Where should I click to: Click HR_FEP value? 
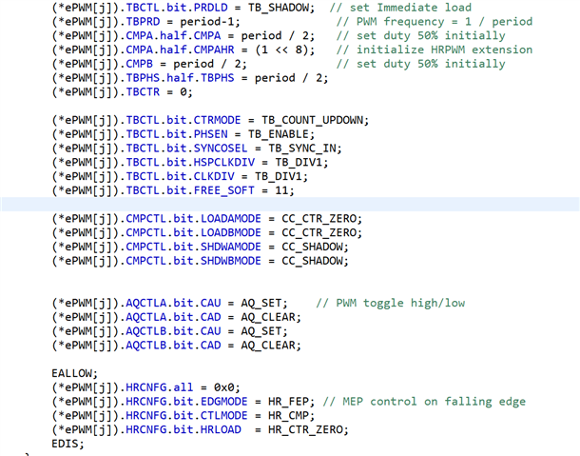point(288,402)
